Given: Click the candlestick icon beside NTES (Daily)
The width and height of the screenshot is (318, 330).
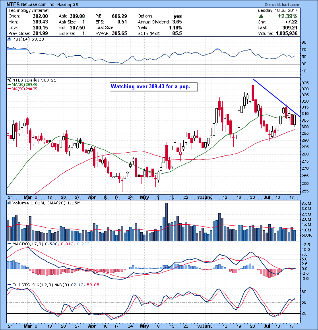Looking at the screenshot, I should pyautogui.click(x=9, y=80).
